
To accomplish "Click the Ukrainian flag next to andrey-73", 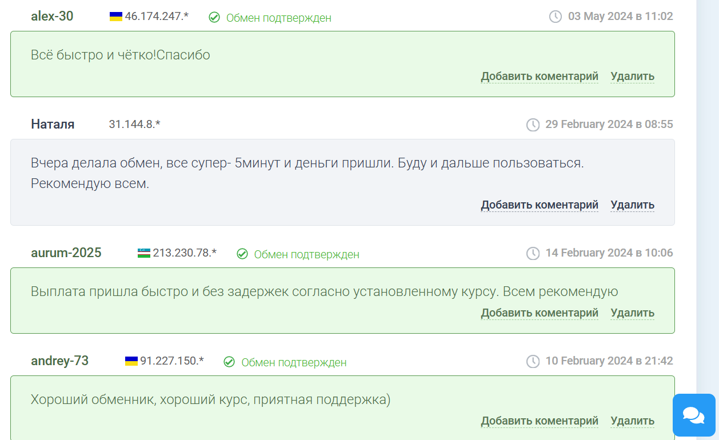I will coord(130,361).
